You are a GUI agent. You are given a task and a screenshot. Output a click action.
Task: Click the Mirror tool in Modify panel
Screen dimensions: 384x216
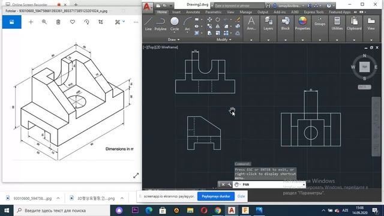click(x=217, y=26)
